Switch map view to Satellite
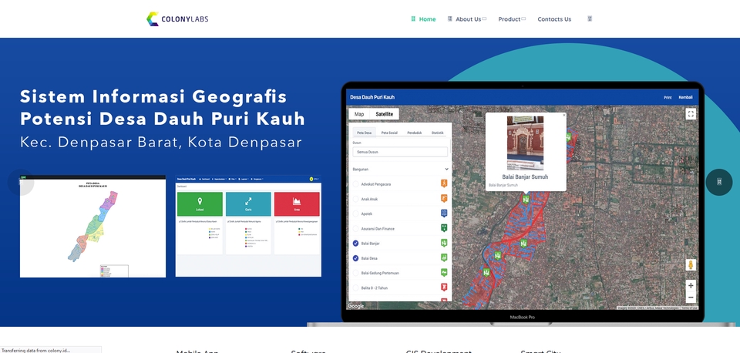The width and height of the screenshot is (740, 353). 384,114
